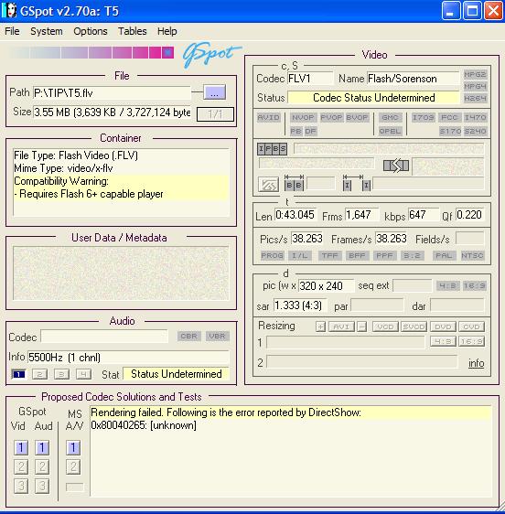Click the minus button in Resizing

[x=362, y=327]
